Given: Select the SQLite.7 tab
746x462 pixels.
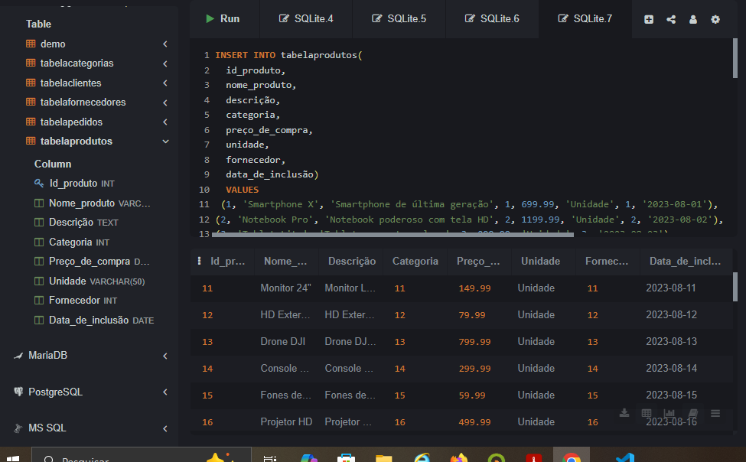Looking at the screenshot, I should 585,19.
